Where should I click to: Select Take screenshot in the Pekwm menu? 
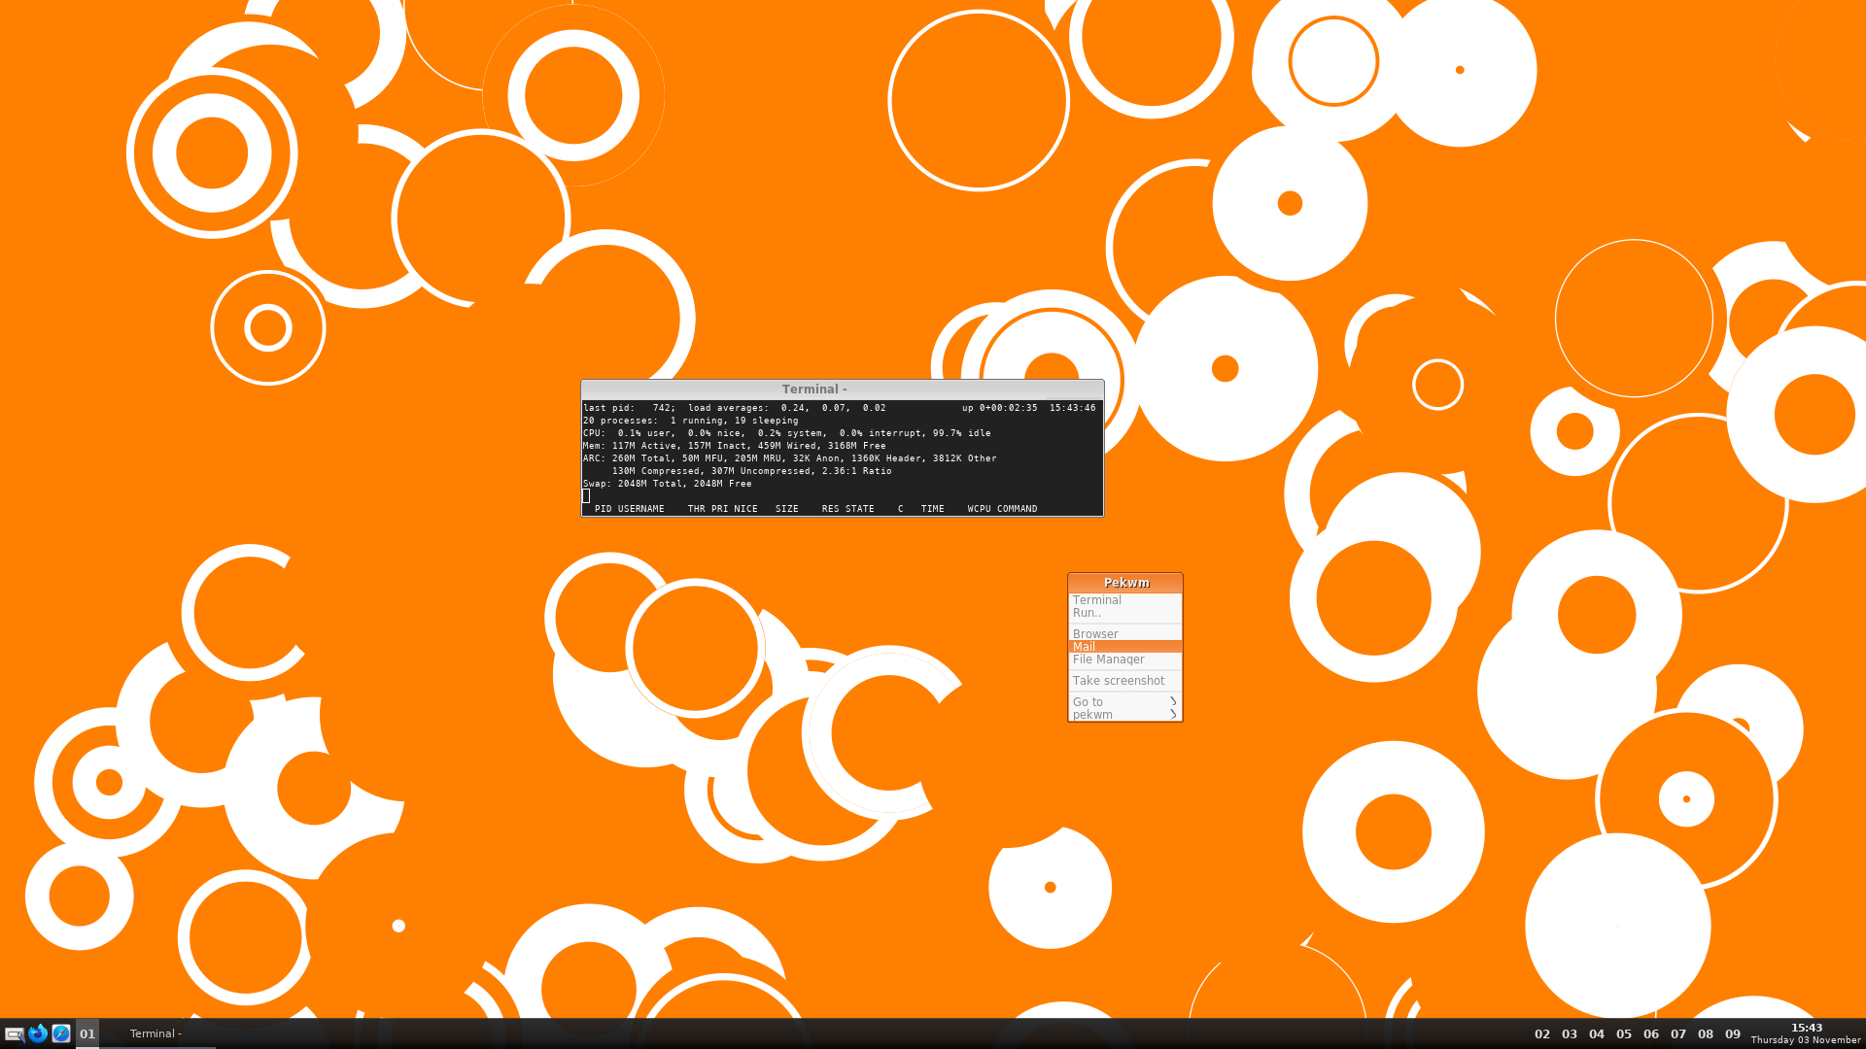[1125, 681]
